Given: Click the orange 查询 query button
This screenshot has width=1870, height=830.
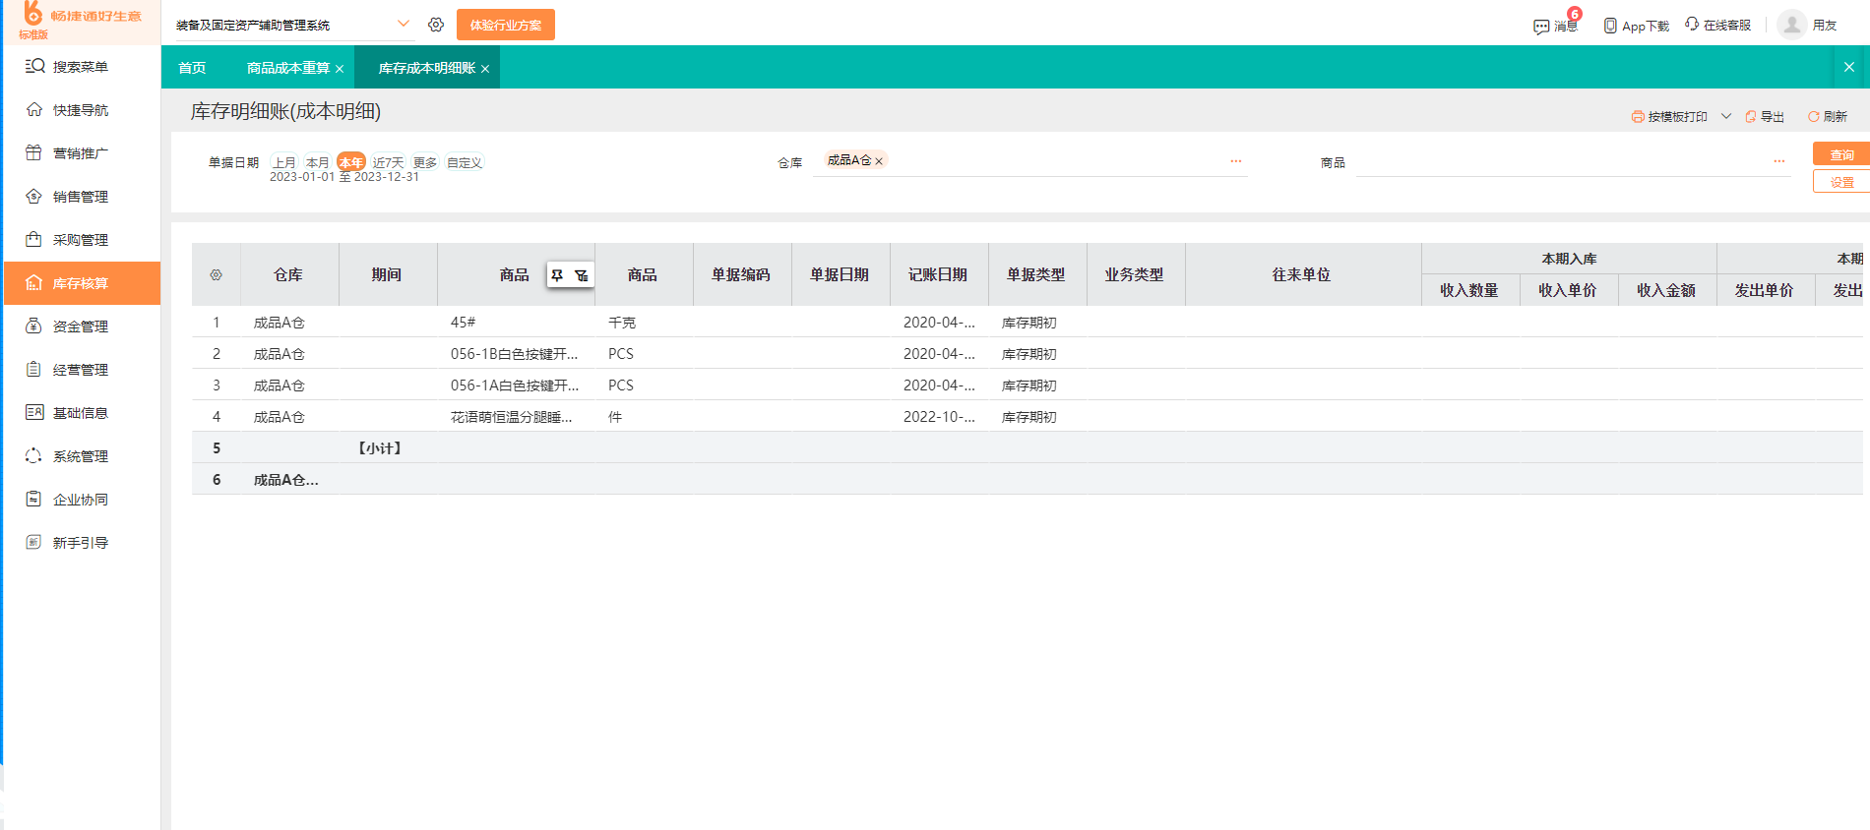Looking at the screenshot, I should pos(1841,154).
